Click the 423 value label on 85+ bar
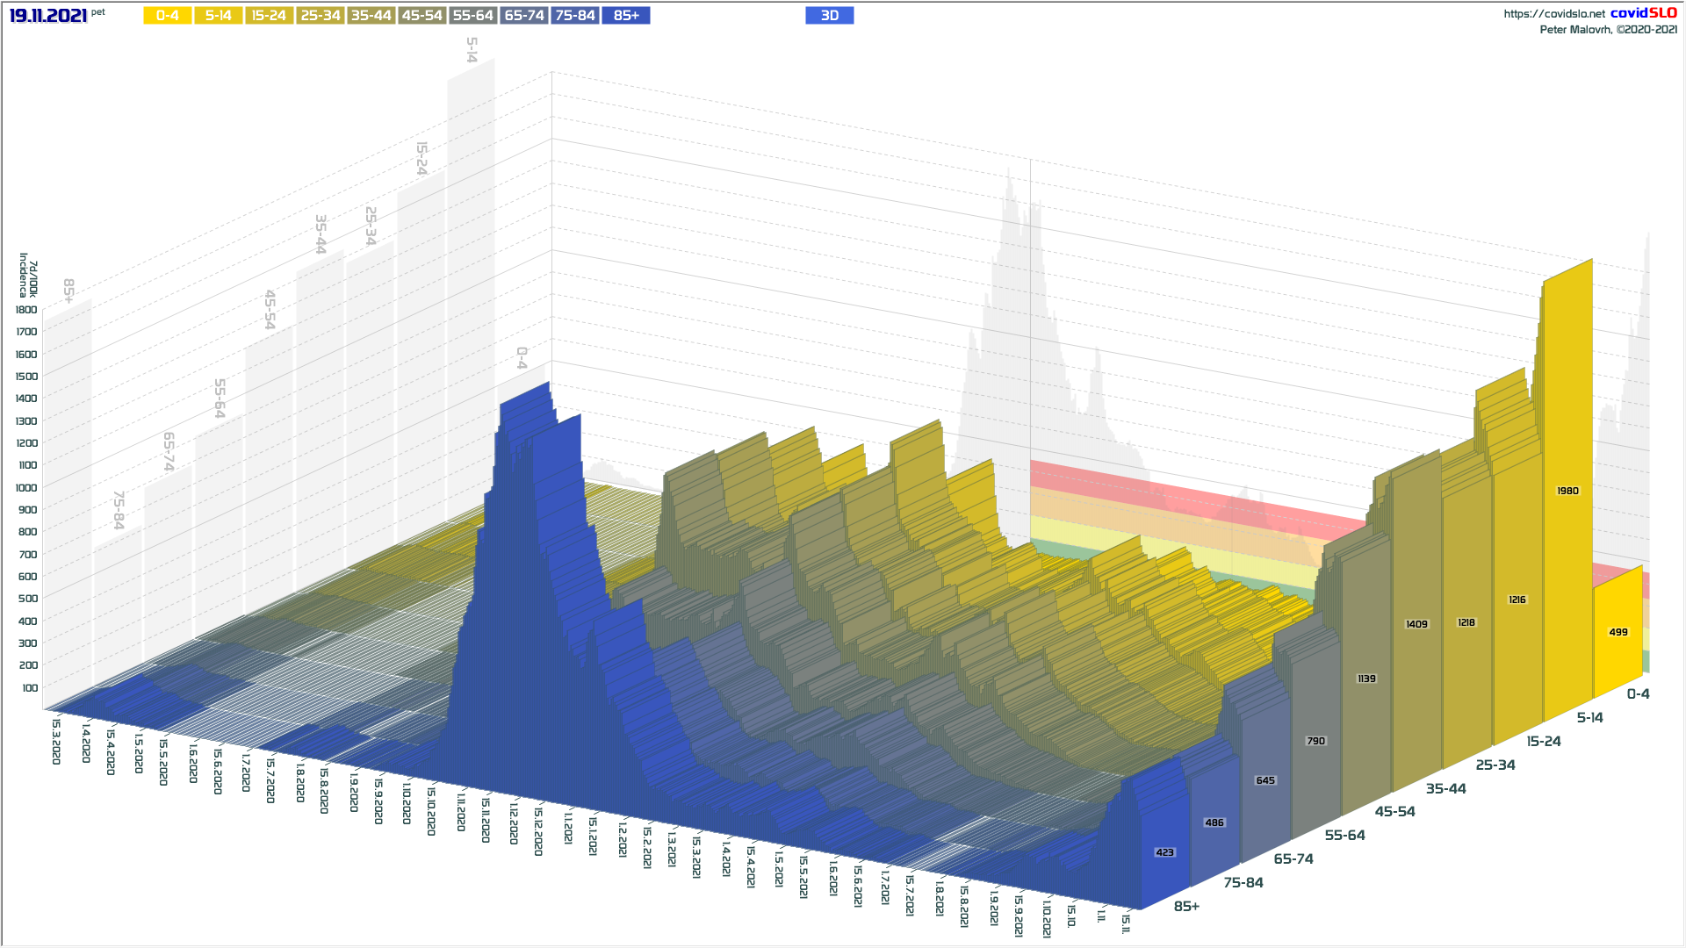This screenshot has width=1686, height=948. (1164, 852)
